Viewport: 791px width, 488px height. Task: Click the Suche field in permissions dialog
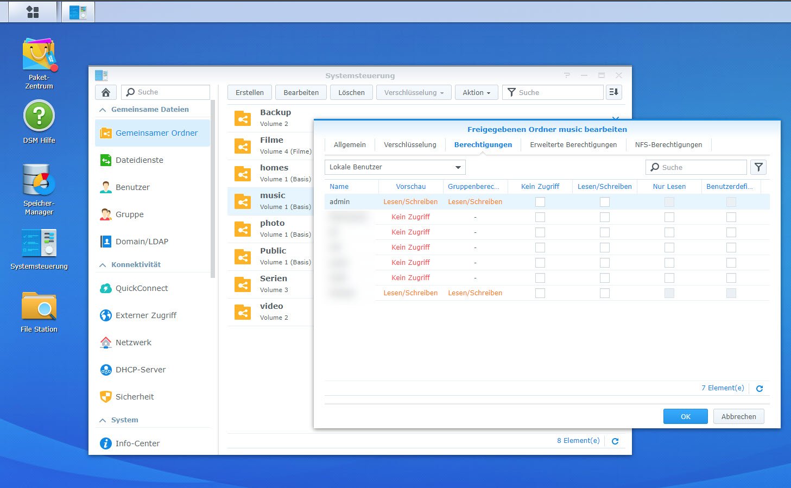click(701, 167)
